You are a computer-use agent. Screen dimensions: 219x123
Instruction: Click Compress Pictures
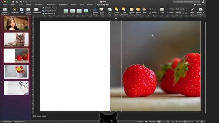[x=50, y=8]
